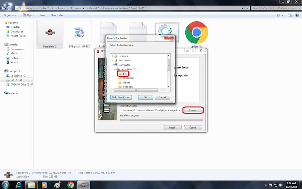Click the Explorer search box
This screenshot has height=189, width=302.
point(276,8)
